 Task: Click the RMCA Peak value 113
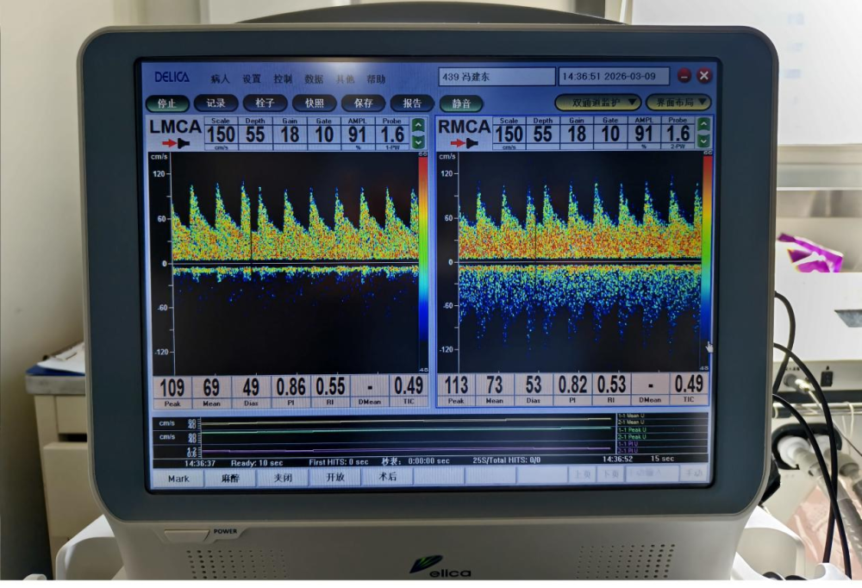pos(456,385)
